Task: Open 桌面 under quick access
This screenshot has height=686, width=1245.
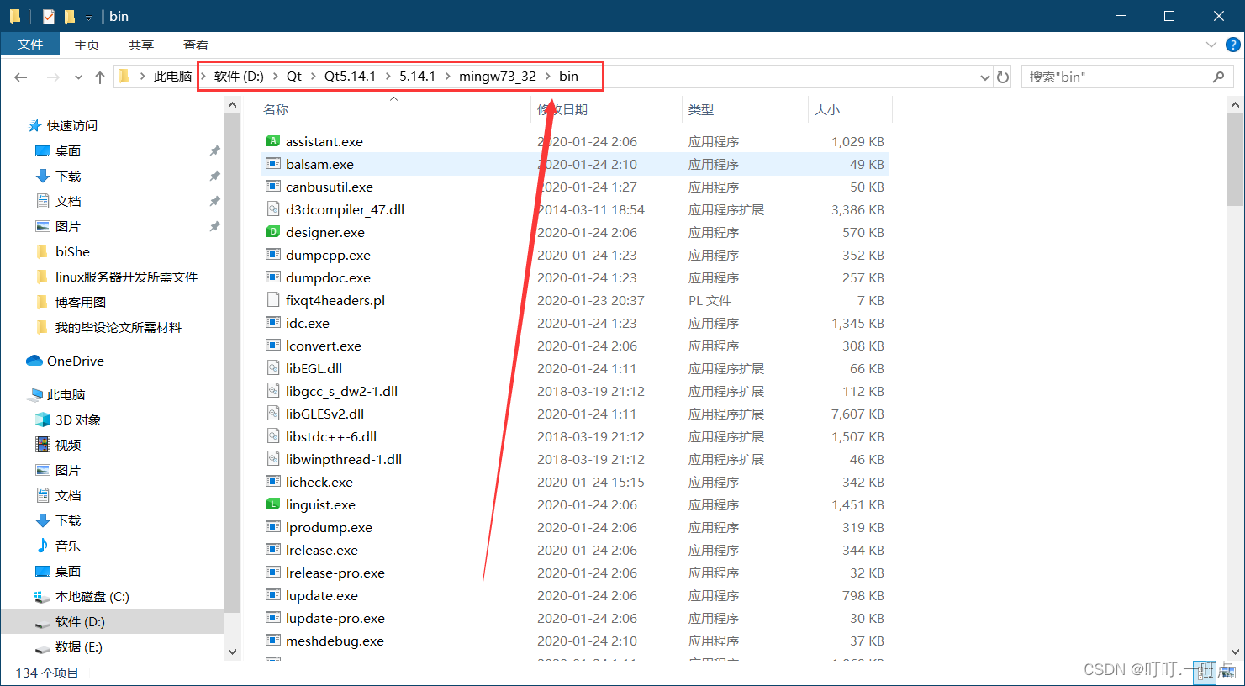Action: click(x=68, y=151)
